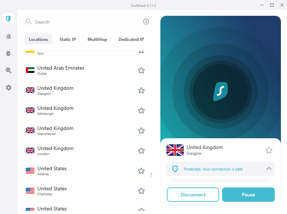Toggle favorite star for connected Glasgow server
The width and height of the screenshot is (287, 214).
[269, 150]
